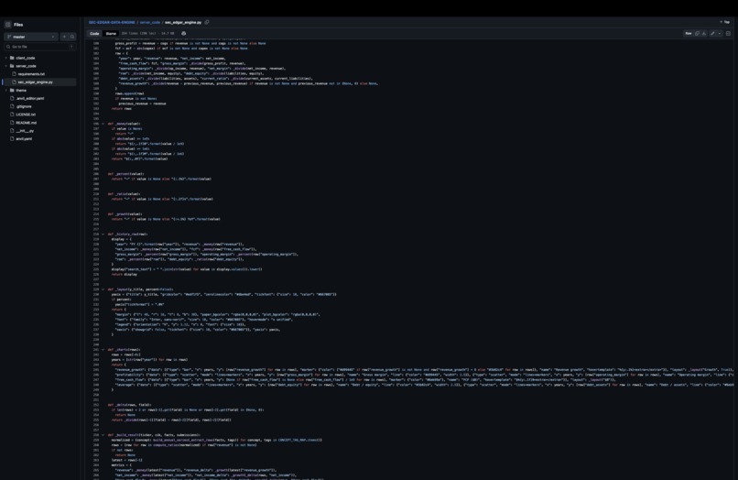Click file icon of .gitignore
Image resolution: width=738 pixels, height=480 pixels.
pyautogui.click(x=12, y=106)
